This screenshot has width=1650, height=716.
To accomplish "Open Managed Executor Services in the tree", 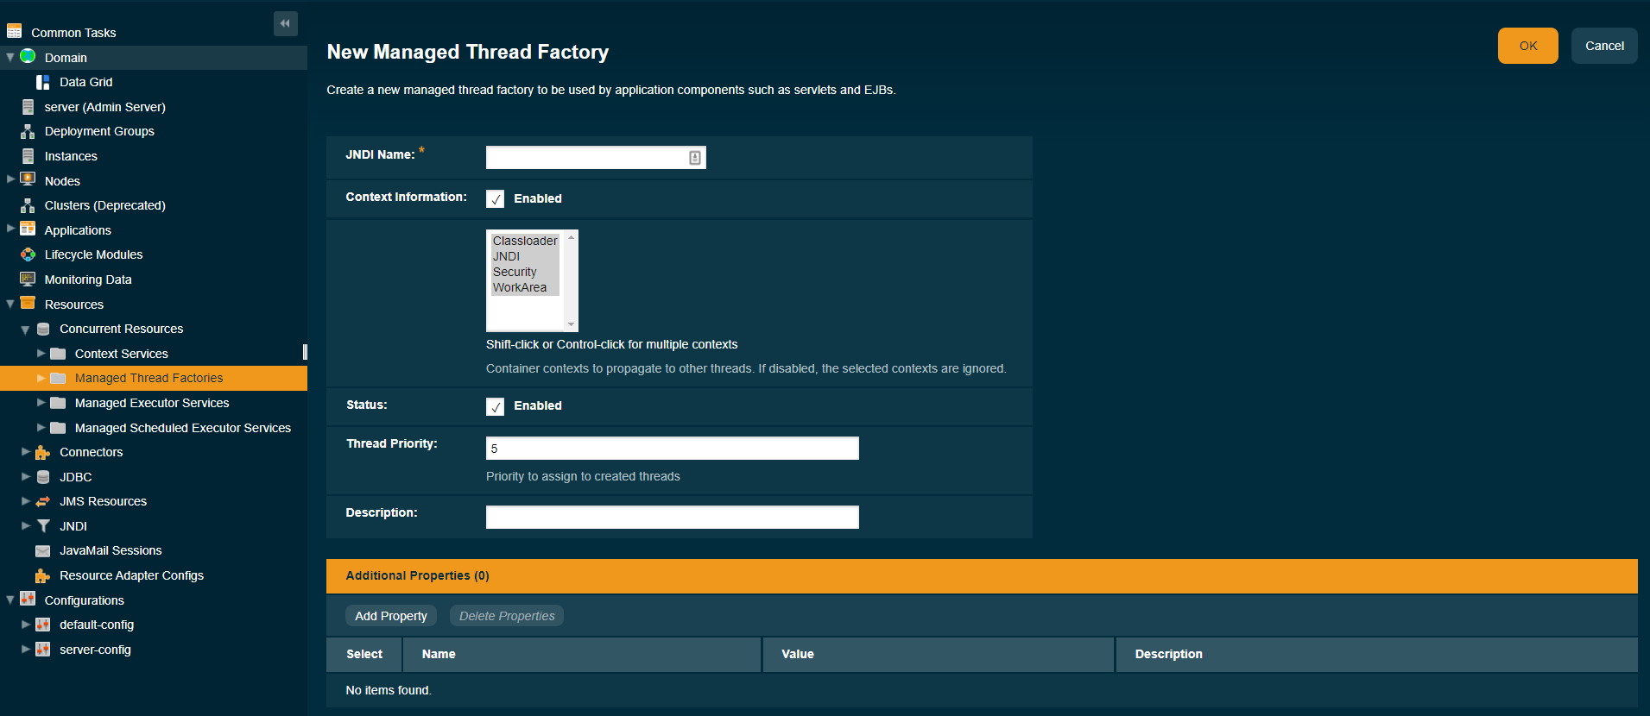I will [152, 403].
